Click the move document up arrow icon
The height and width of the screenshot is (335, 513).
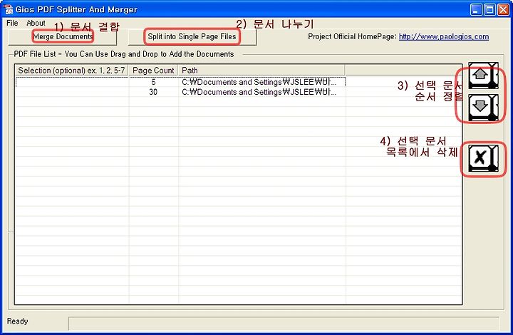[483, 76]
